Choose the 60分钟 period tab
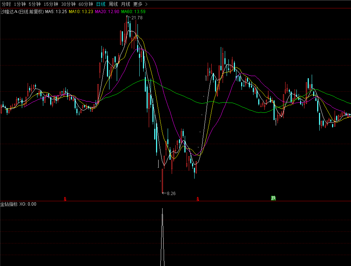The width and height of the screenshot is (351, 266). (x=85, y=4)
